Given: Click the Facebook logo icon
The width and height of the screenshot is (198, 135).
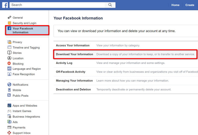Looking at the screenshot, I should click(5, 5).
